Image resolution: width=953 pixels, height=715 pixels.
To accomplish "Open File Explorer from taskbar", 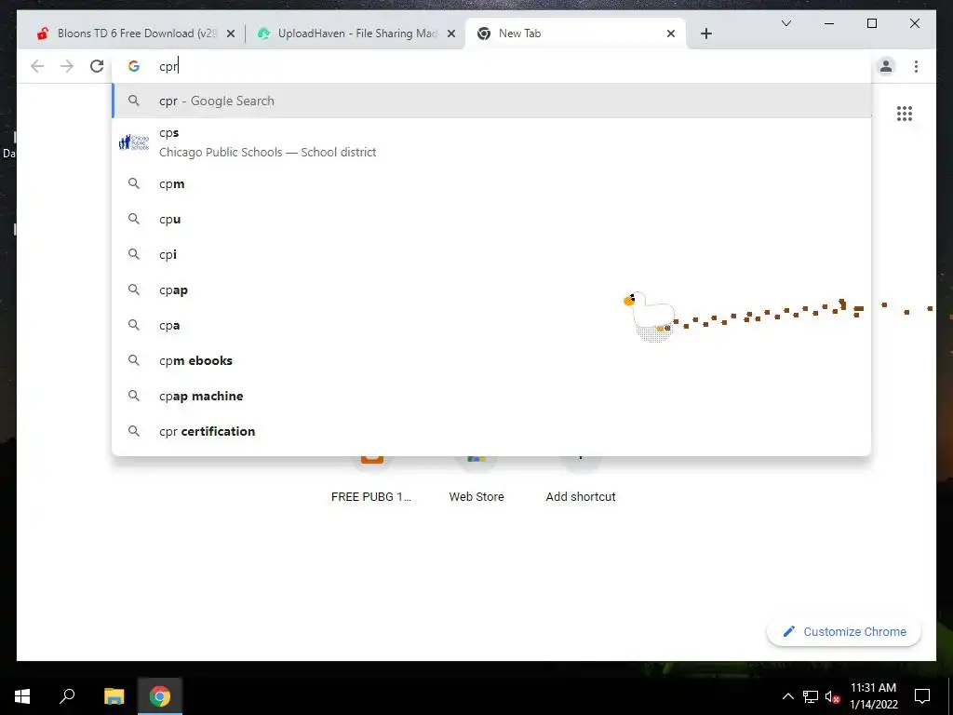I will click(x=114, y=696).
